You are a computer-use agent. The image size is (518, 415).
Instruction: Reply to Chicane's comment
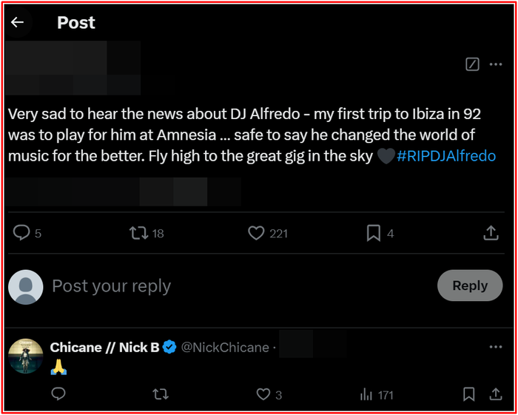tap(58, 395)
